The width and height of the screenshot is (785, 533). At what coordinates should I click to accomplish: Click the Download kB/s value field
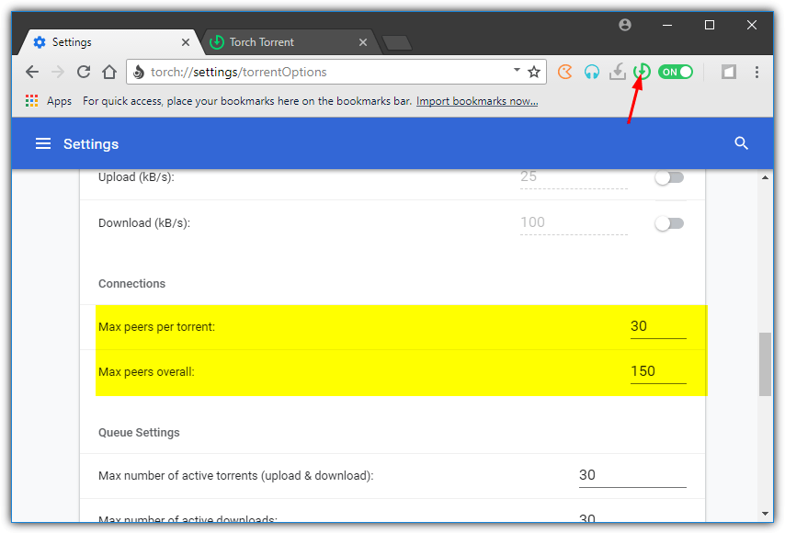[574, 223]
